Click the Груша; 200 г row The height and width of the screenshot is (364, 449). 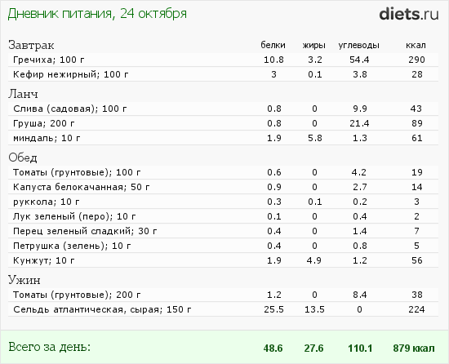click(x=223, y=123)
